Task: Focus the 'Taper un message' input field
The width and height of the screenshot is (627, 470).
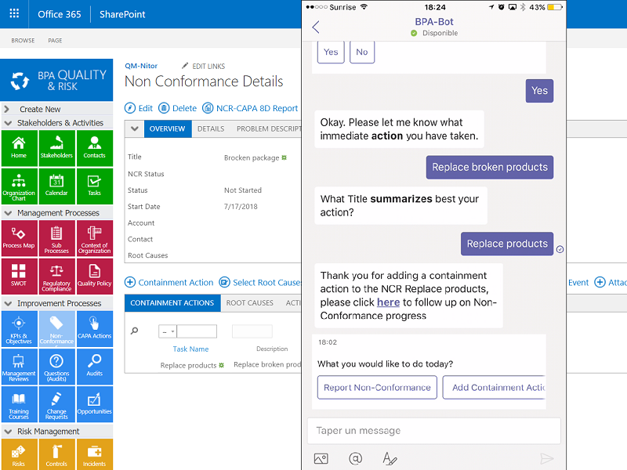Action: [434, 430]
